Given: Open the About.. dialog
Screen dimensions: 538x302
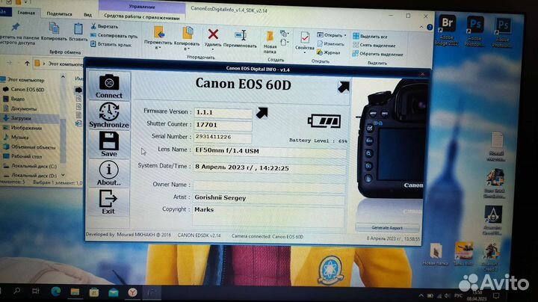Looking at the screenshot, I should click(x=109, y=173).
